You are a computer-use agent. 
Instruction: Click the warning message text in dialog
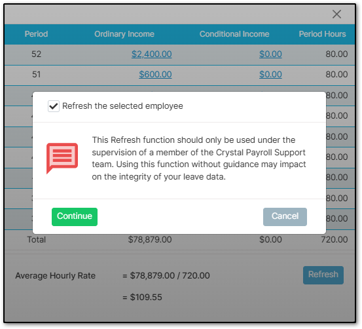point(199,159)
